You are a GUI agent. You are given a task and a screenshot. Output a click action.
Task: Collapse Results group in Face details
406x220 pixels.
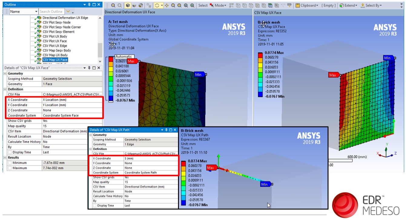pyautogui.click(x=5, y=158)
